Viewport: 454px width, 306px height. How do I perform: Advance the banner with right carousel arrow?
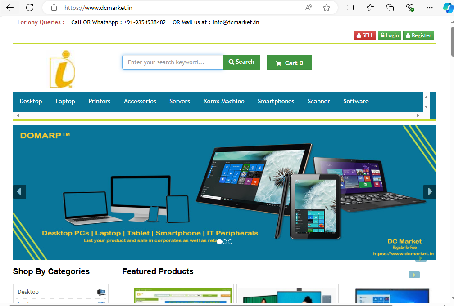[430, 191]
